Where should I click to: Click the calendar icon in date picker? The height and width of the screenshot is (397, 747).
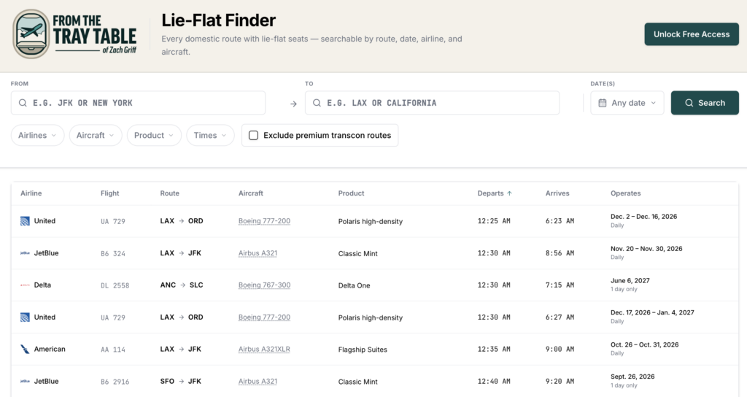(602, 103)
